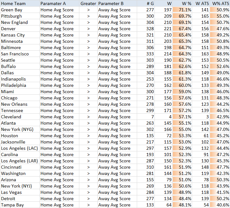Select the 60.0% win percentage cell

(x=182, y=85)
